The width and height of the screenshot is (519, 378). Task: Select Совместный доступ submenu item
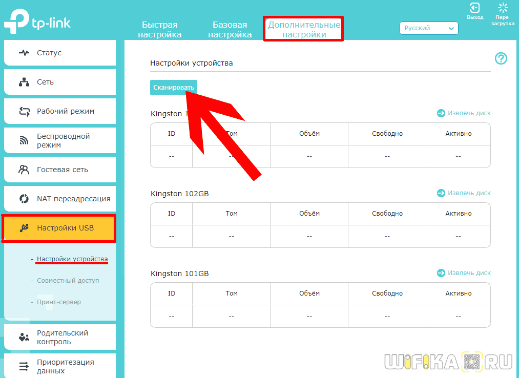68,281
